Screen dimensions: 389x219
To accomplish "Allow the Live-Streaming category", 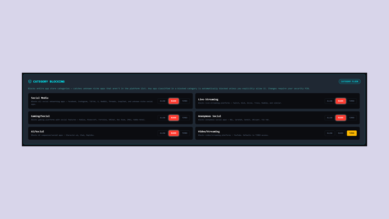I will (330, 101).
